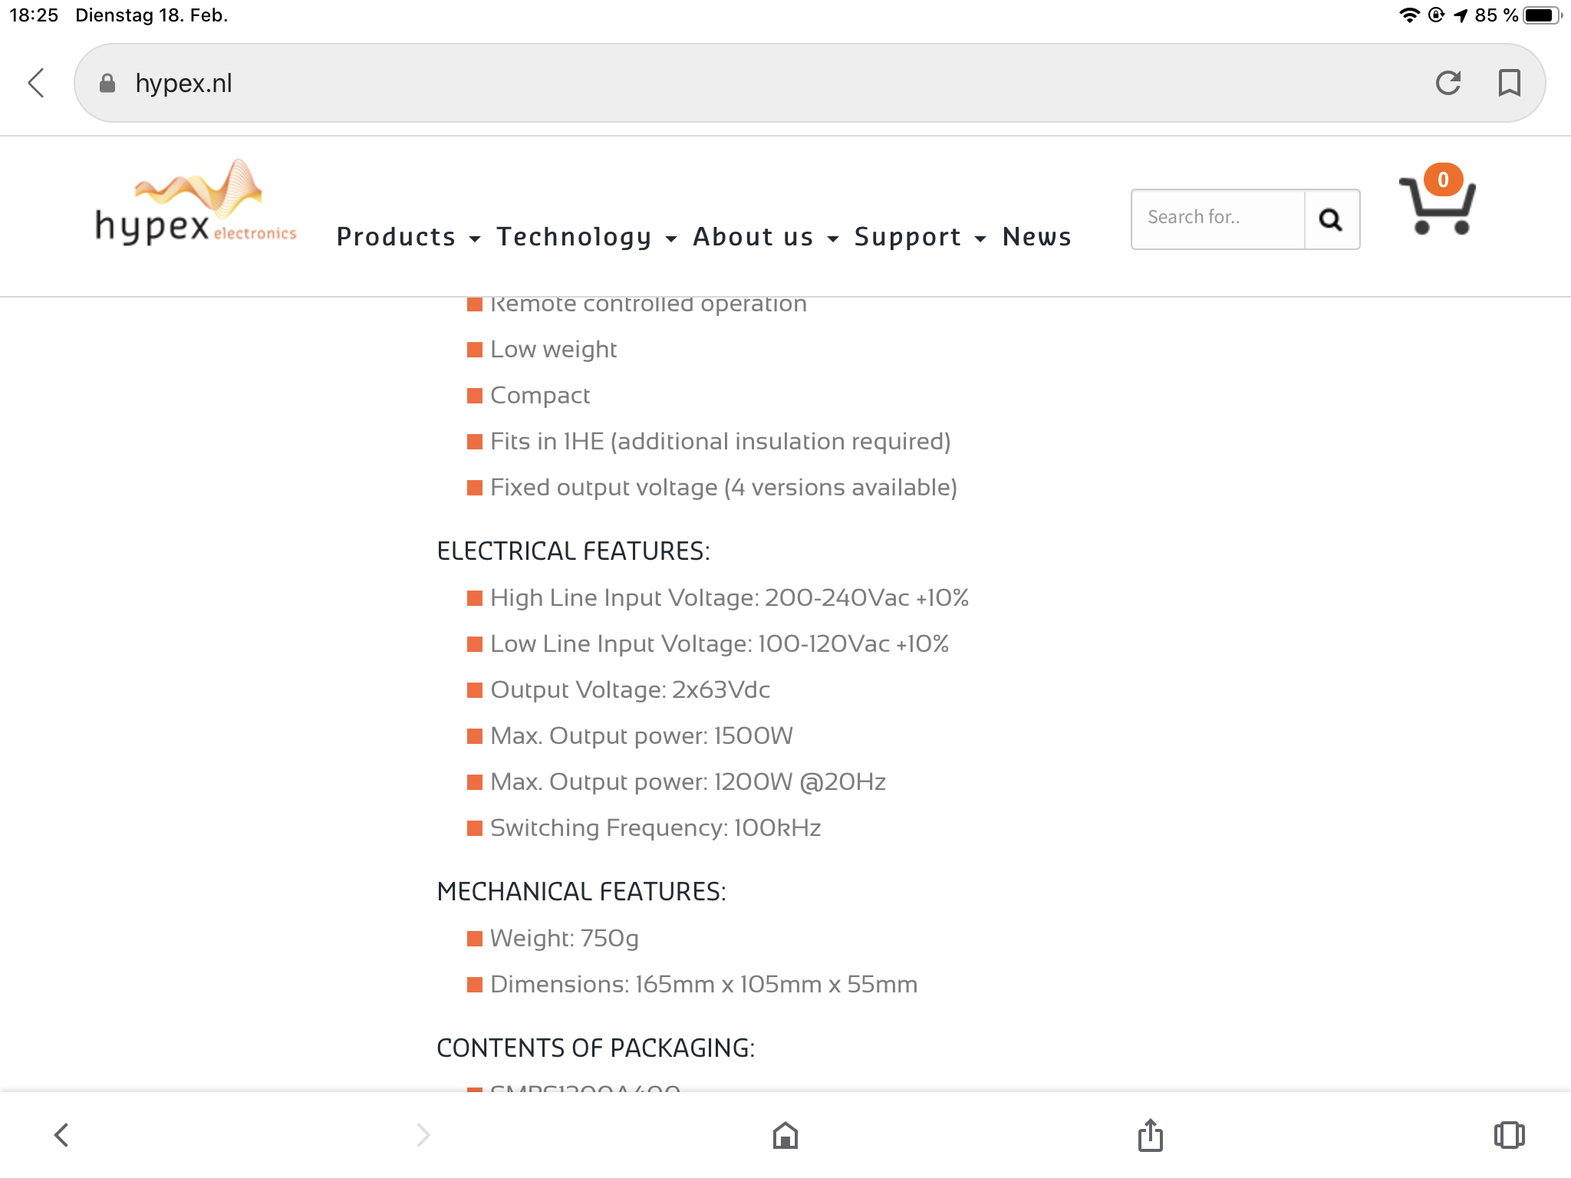
Task: Open the shopping cart icon
Action: (1437, 200)
